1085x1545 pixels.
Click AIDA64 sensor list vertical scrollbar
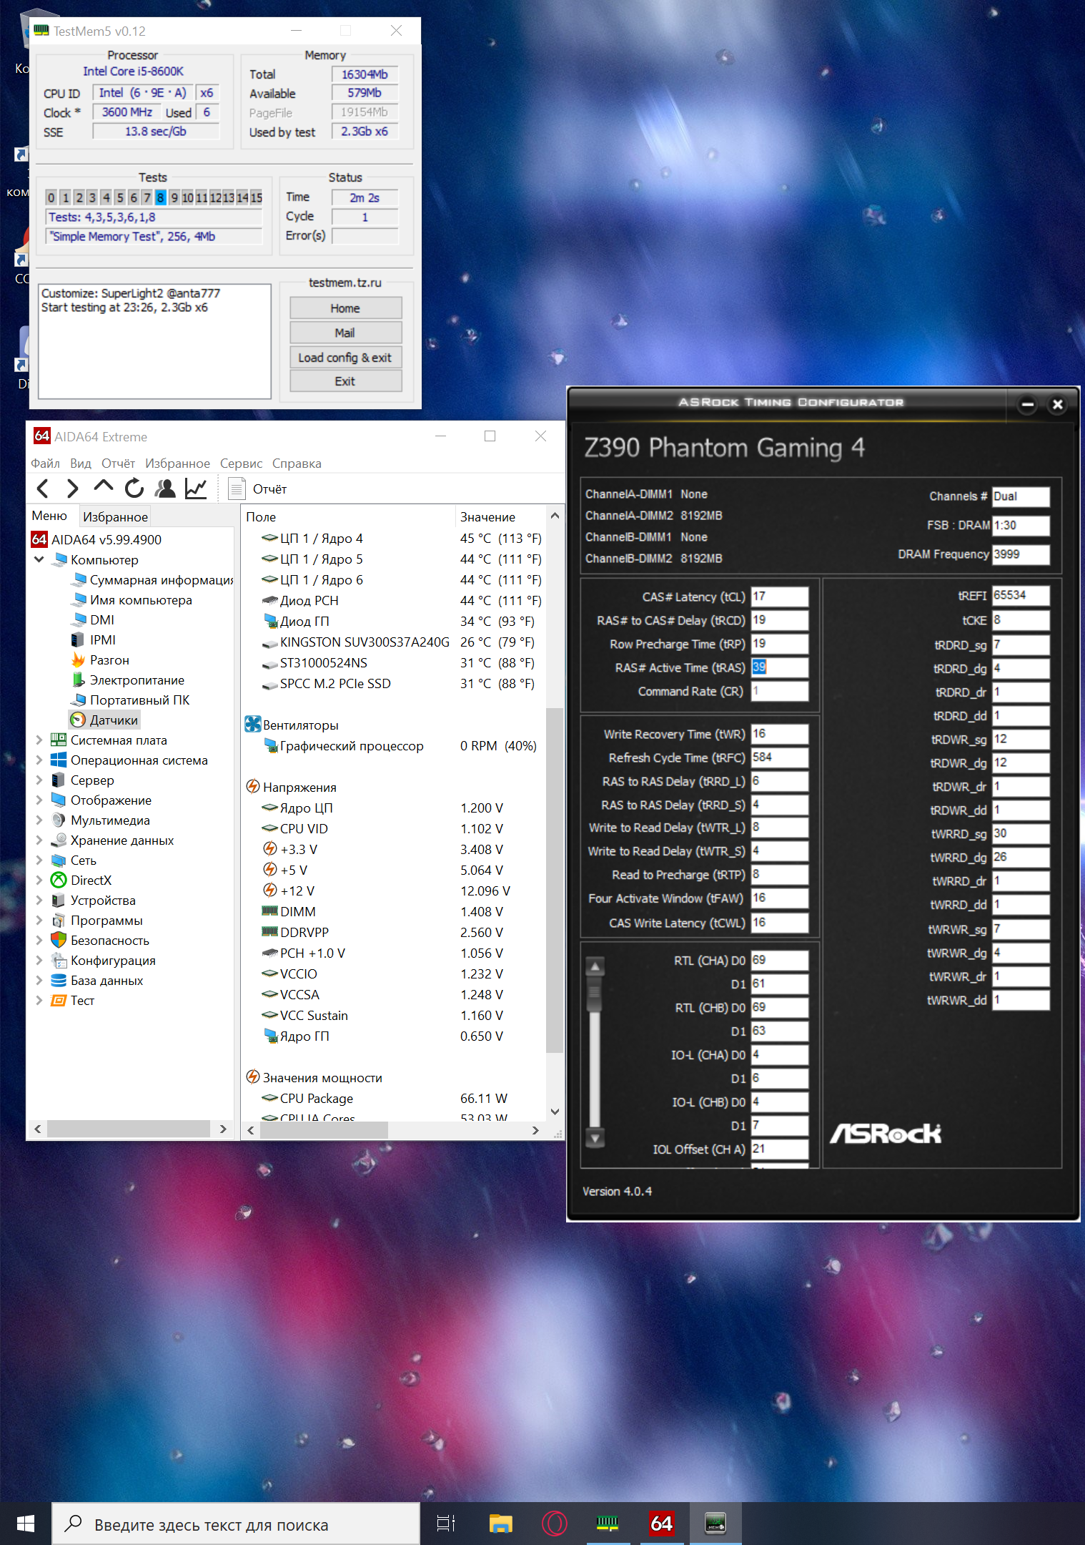[555, 880]
